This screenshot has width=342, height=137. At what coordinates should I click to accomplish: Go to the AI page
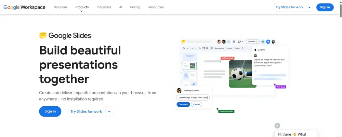[x=121, y=7]
